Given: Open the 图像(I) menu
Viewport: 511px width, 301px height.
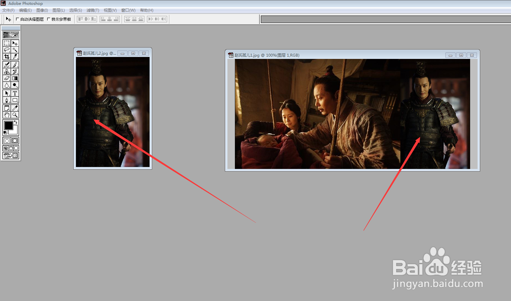Looking at the screenshot, I should [42, 10].
